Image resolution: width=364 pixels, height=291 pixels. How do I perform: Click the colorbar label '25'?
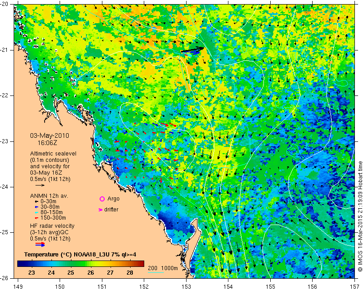coord(71,272)
